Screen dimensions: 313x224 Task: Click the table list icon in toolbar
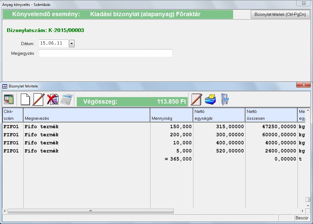[x=9, y=100]
